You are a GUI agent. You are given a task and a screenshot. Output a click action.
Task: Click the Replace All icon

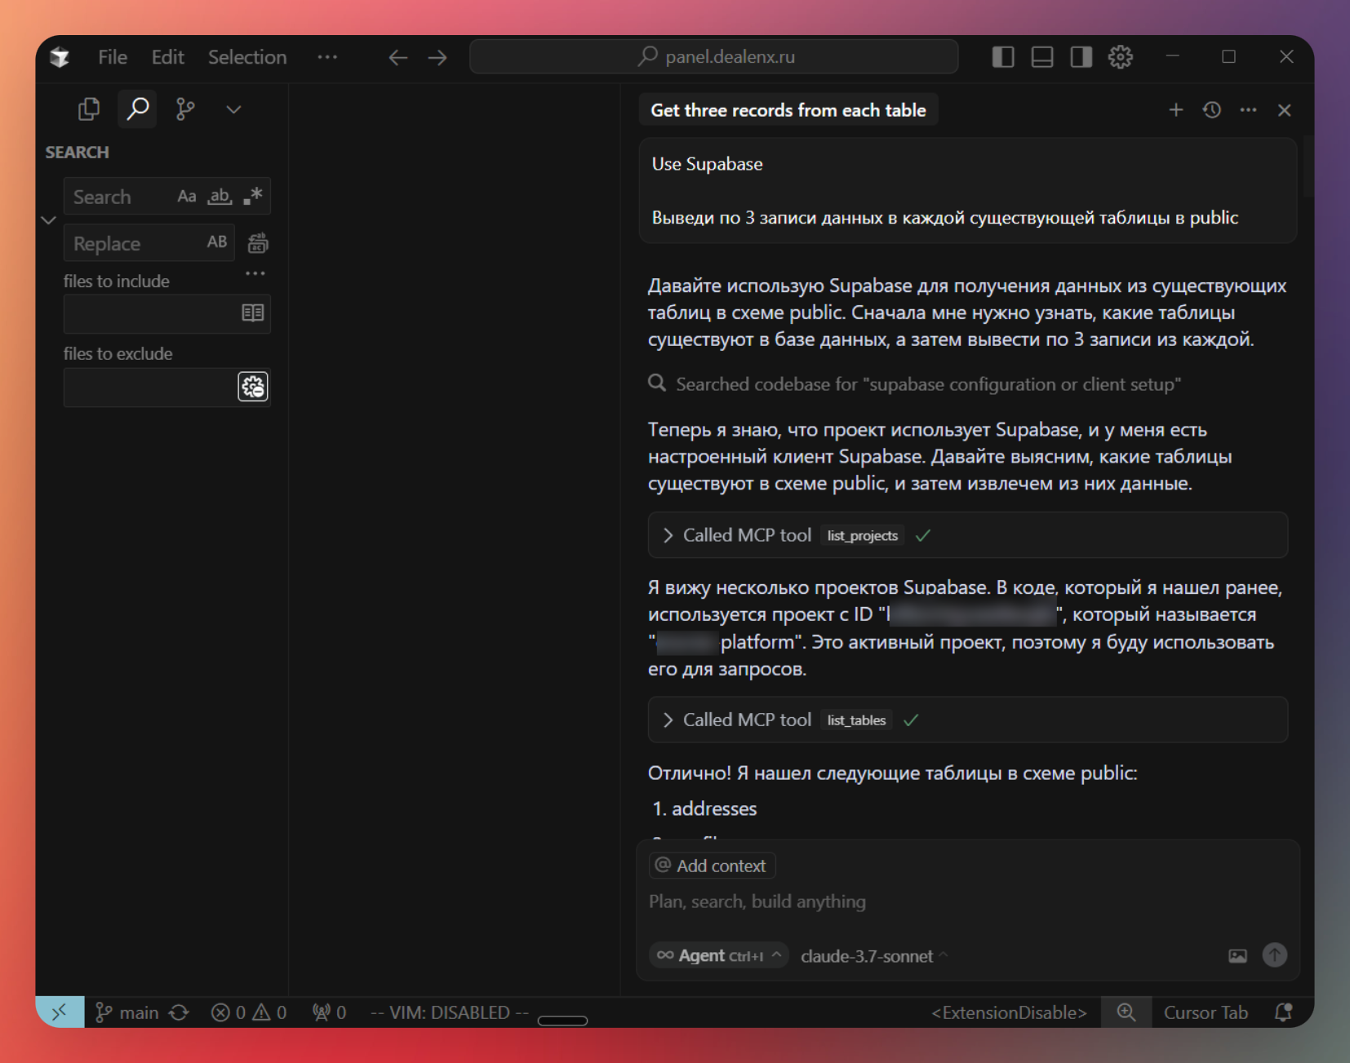click(258, 242)
